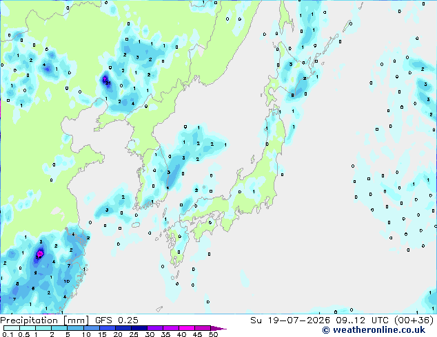
Task: Click the '45' legend scale label
Action: pos(197,334)
